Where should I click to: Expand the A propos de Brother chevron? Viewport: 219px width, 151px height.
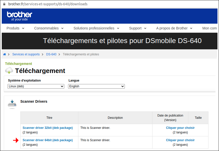click(191, 28)
